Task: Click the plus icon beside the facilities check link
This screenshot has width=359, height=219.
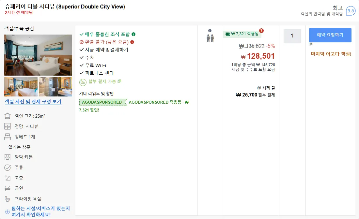Action: tap(7, 212)
